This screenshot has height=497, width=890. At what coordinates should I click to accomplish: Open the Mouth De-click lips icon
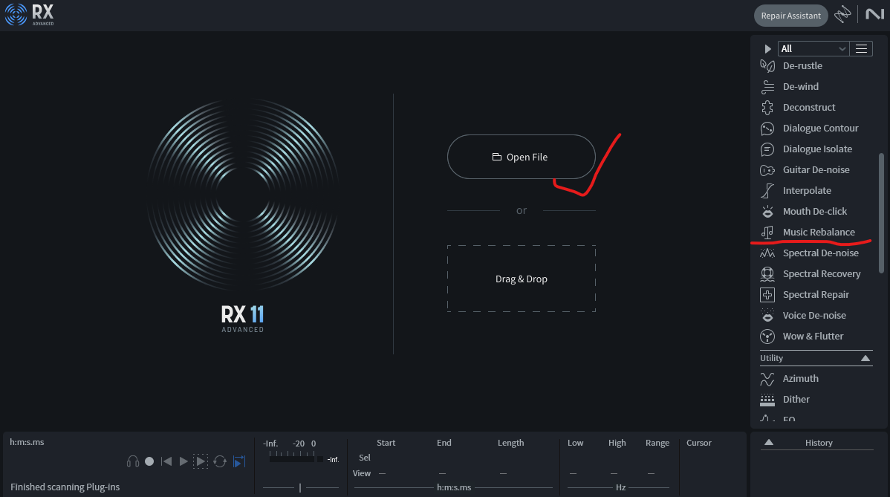[x=767, y=212]
